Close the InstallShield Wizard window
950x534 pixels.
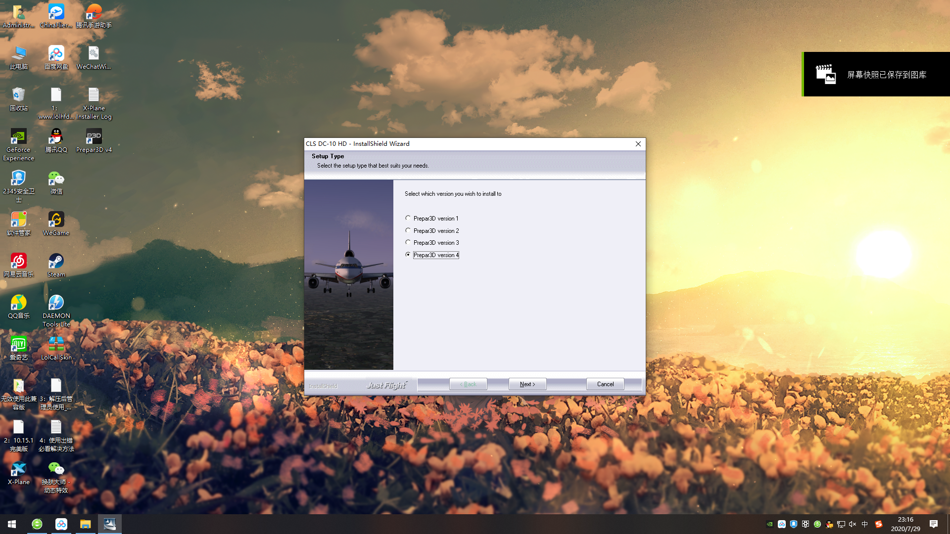[638, 144]
